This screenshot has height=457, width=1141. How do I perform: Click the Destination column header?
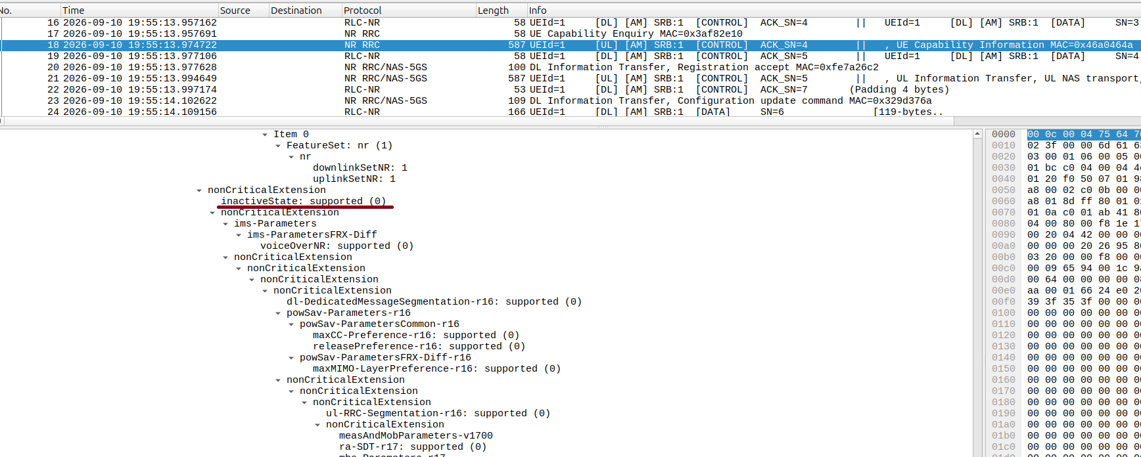point(306,11)
